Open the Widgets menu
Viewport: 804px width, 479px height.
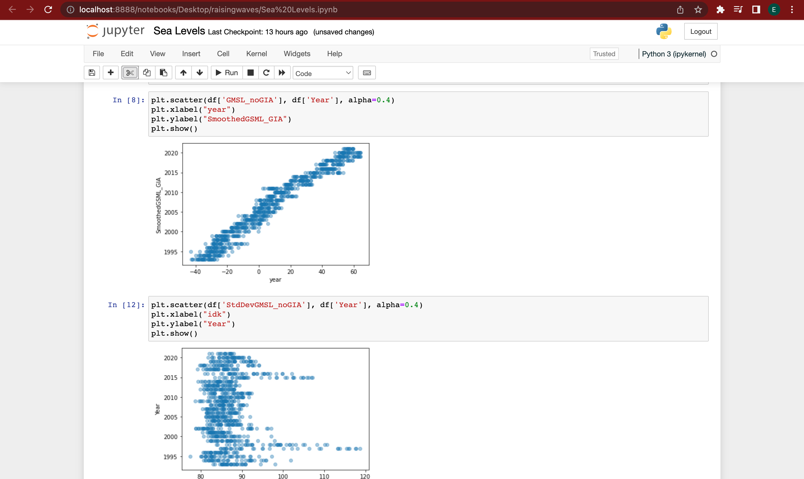click(297, 54)
